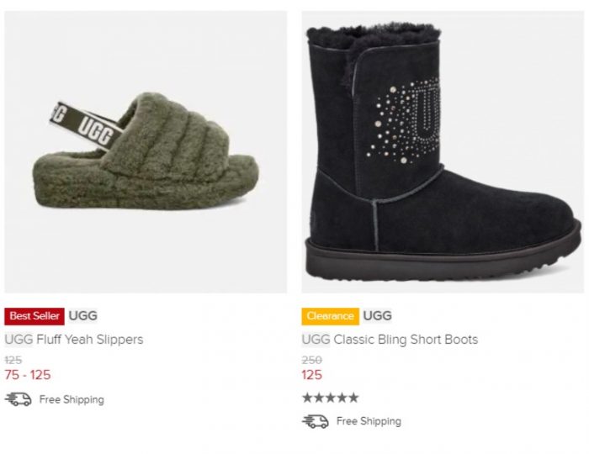Click the crossed-out 125 original slippers price

(x=13, y=360)
